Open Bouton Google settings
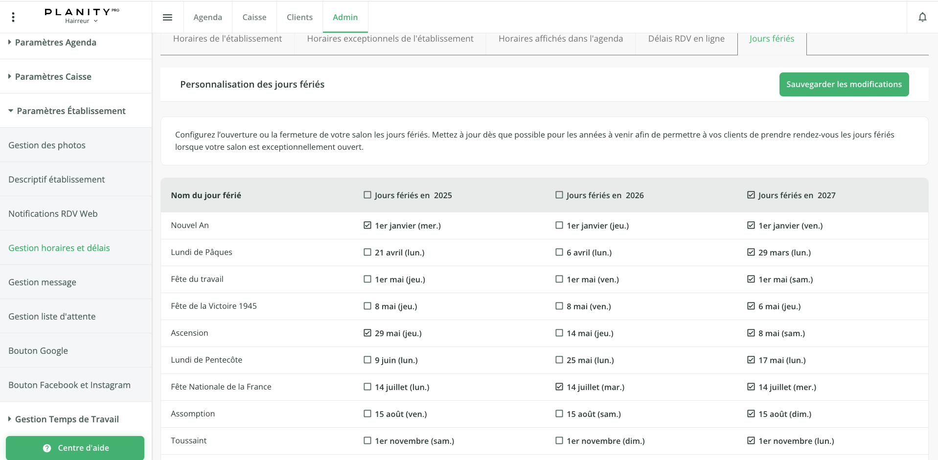This screenshot has height=460, width=938. 38,351
